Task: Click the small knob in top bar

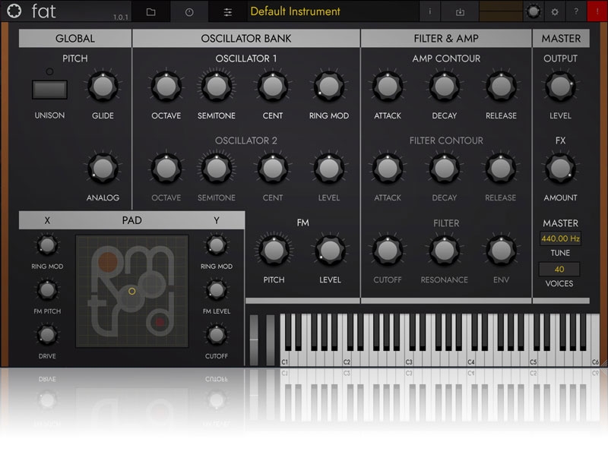Action: pos(534,11)
